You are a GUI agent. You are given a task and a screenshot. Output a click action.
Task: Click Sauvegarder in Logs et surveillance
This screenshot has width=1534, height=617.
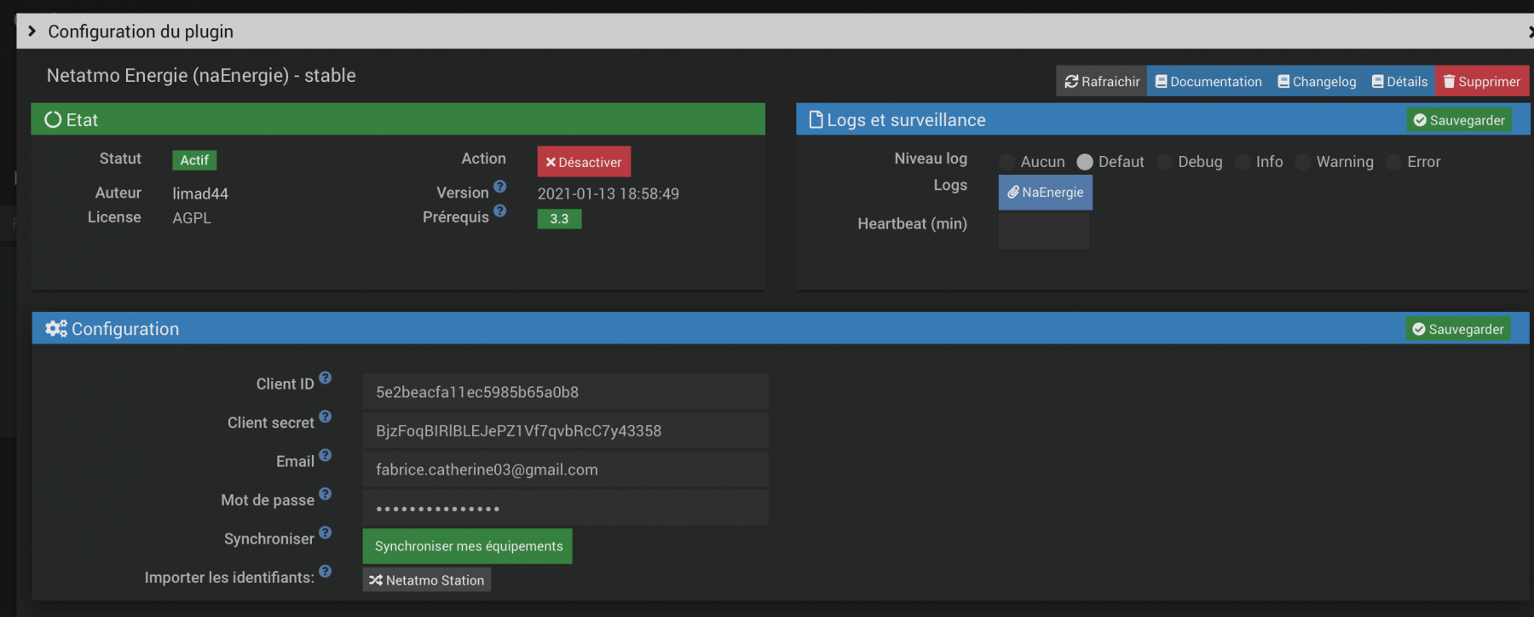click(x=1459, y=120)
